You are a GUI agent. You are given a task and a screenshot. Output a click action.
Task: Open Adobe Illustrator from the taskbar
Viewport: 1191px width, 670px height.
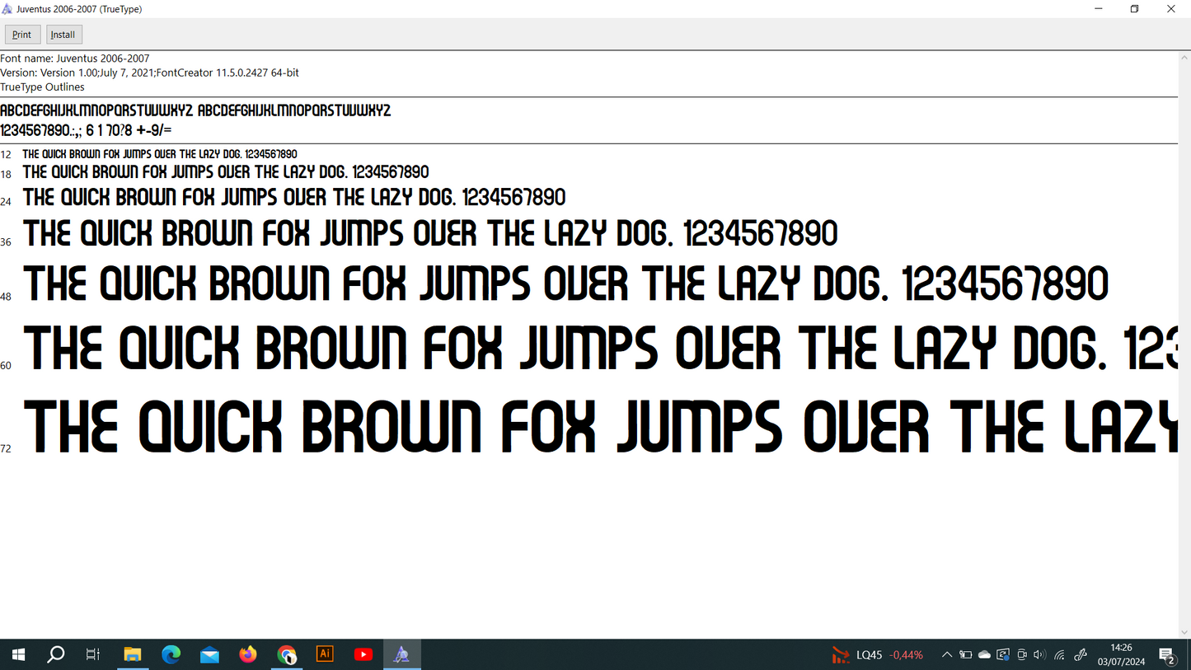click(x=325, y=654)
